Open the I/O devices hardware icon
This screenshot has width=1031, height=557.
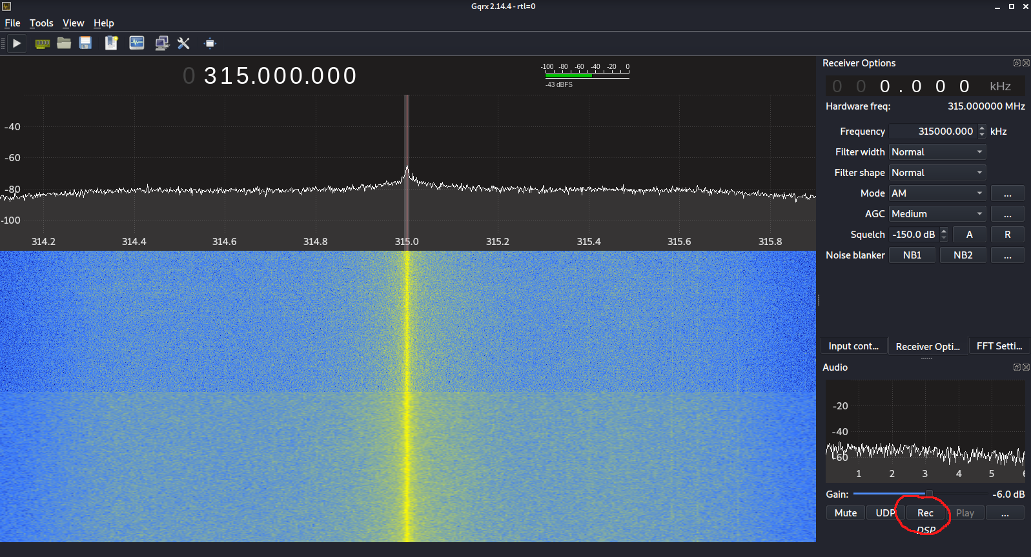pos(42,43)
